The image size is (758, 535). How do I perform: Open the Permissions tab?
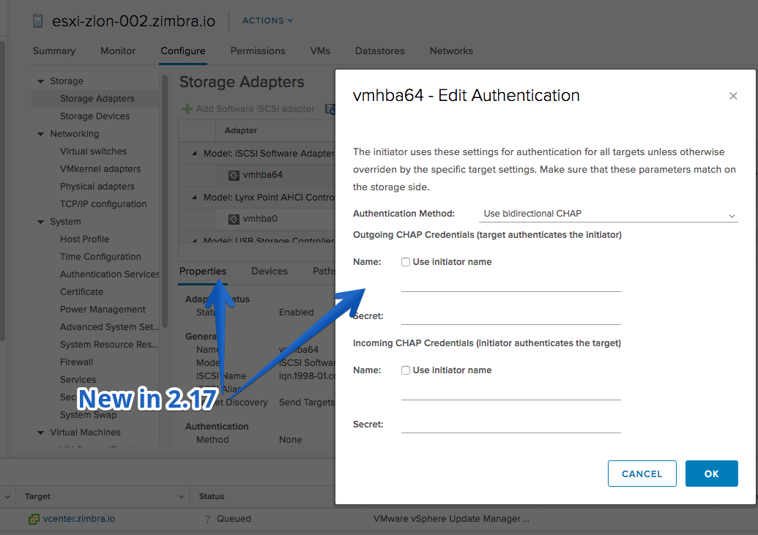click(258, 50)
